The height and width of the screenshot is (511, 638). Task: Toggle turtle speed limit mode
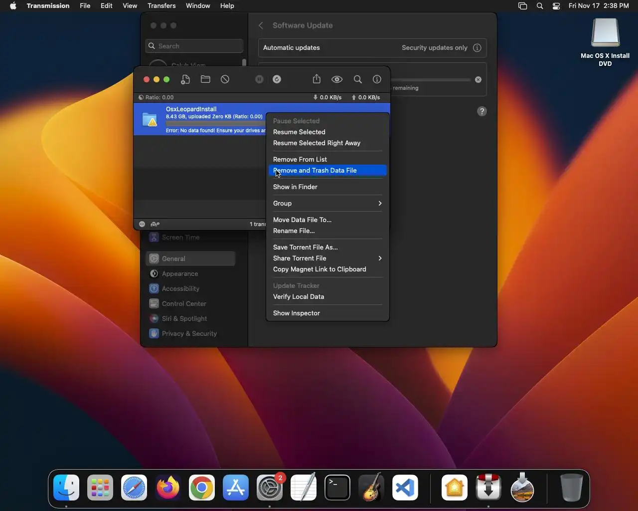pyautogui.click(x=155, y=224)
